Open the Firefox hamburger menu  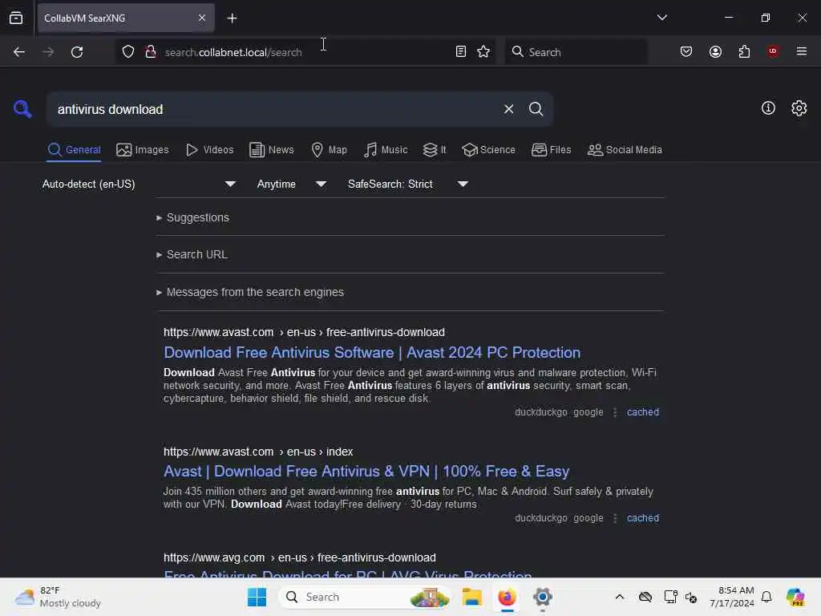[x=801, y=51]
